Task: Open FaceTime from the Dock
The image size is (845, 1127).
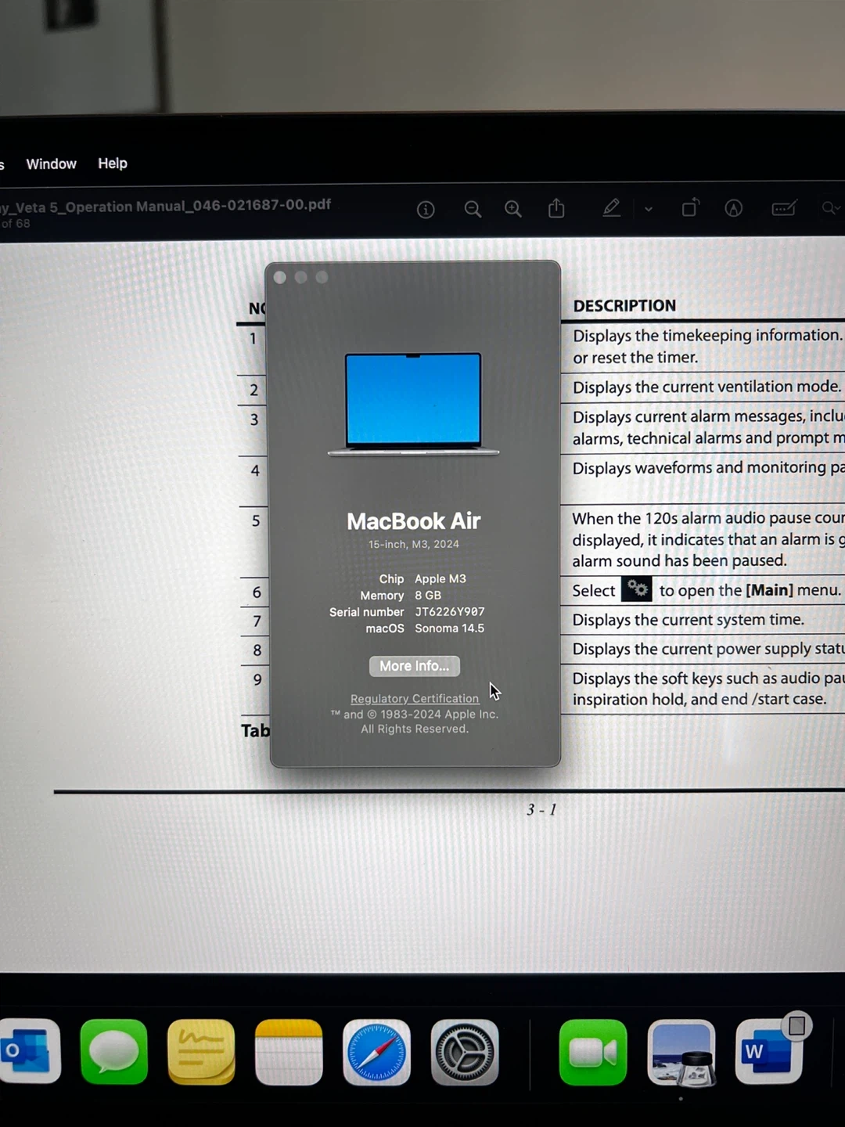Action: click(593, 1053)
